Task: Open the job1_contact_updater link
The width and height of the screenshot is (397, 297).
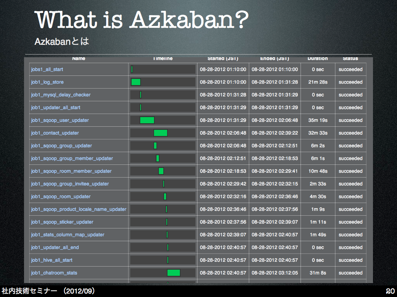Action: point(55,133)
